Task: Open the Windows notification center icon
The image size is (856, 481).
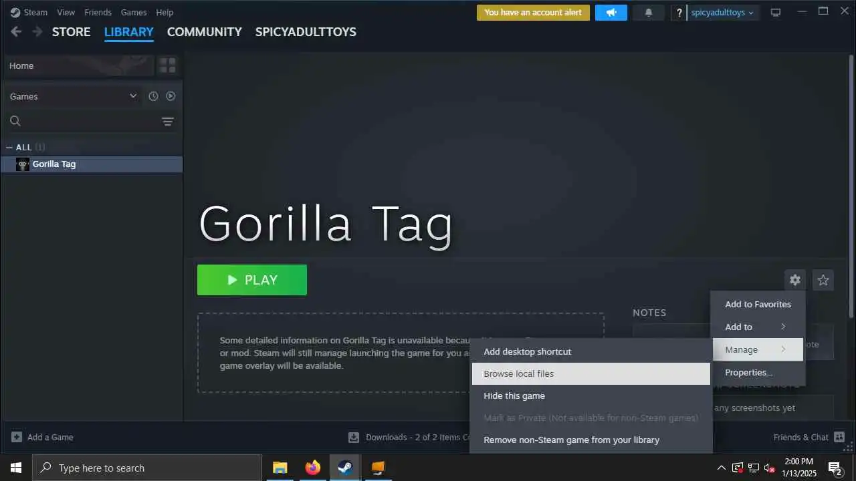Action: [x=835, y=468]
